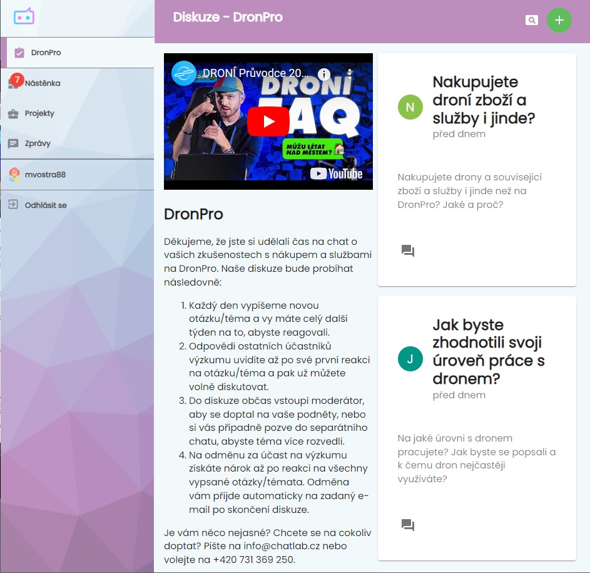590x573 pixels.
Task: Click the chatbot logo icon
Action: click(x=24, y=16)
